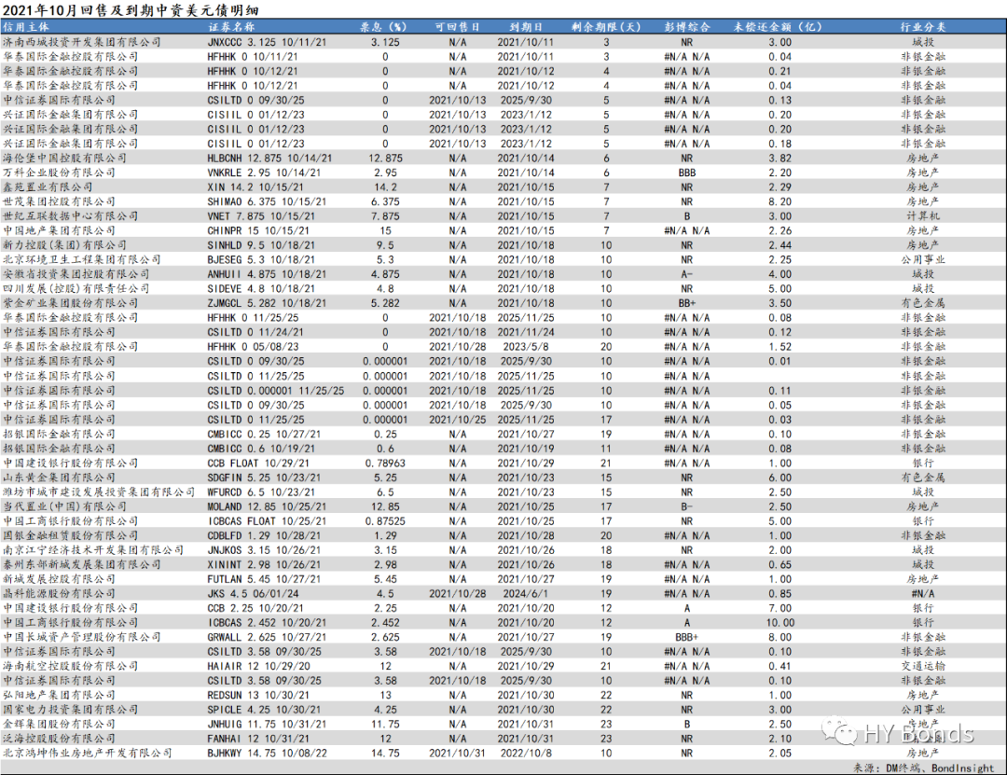Viewport: 1007px width, 775px height.
Task: Select security CHINPR 15 10/15/21
Action: (258, 230)
